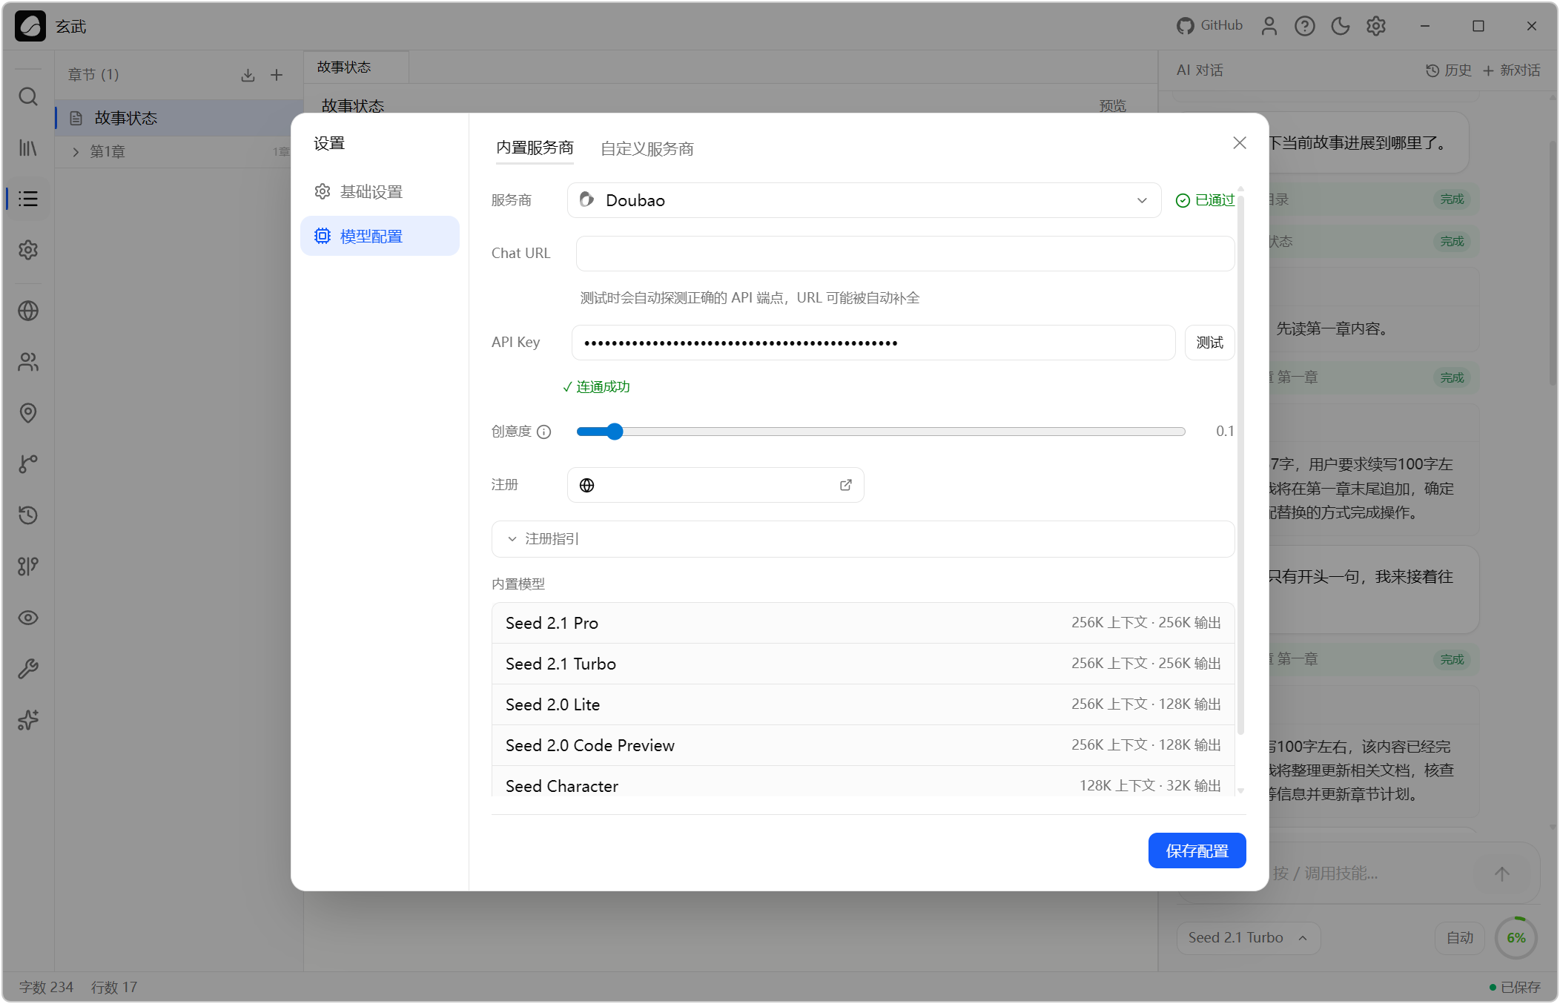Select the 故事状态 editor tab
The height and width of the screenshot is (1004, 1560).
(x=357, y=67)
